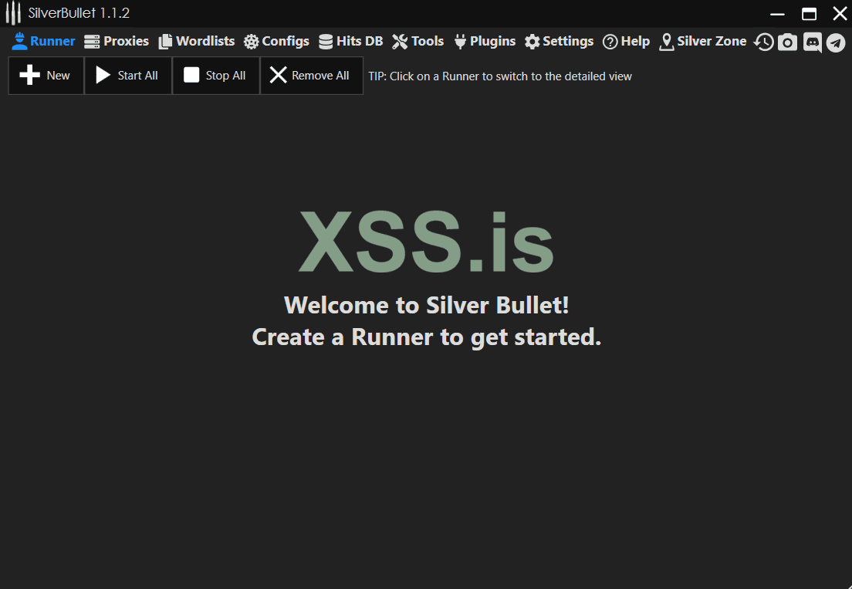852x589 pixels.
Task: Take a screenshot with the camera icon
Action: (x=787, y=42)
